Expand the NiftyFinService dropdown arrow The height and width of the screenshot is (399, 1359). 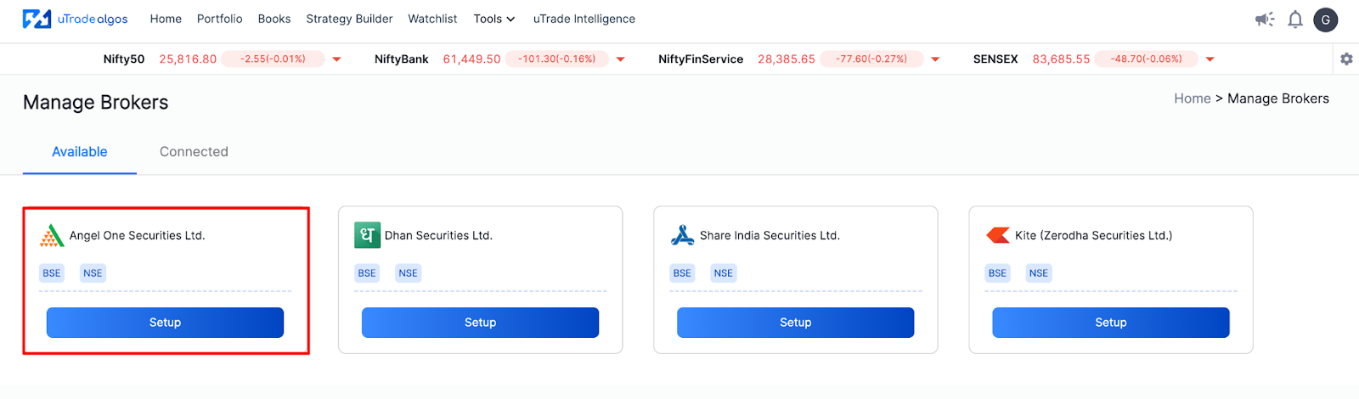935,59
